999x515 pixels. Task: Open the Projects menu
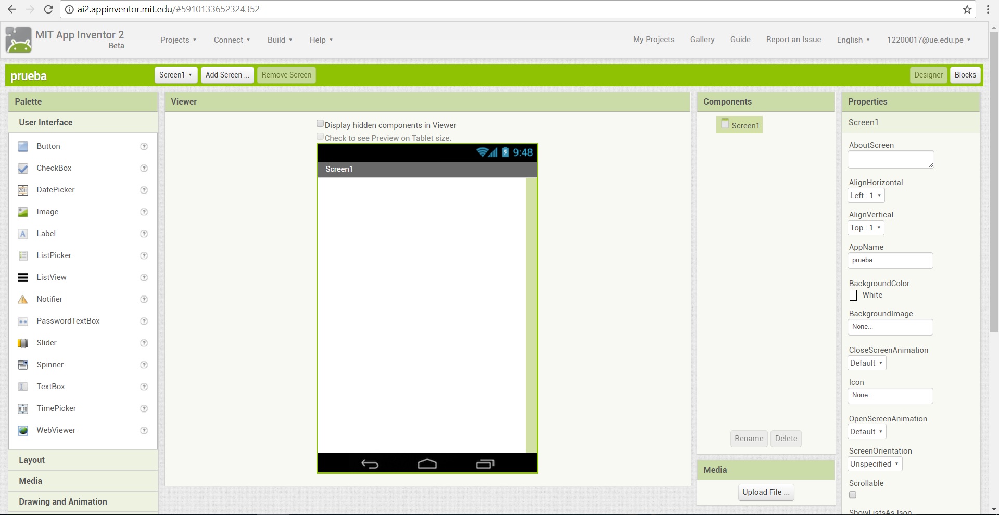[x=178, y=40]
